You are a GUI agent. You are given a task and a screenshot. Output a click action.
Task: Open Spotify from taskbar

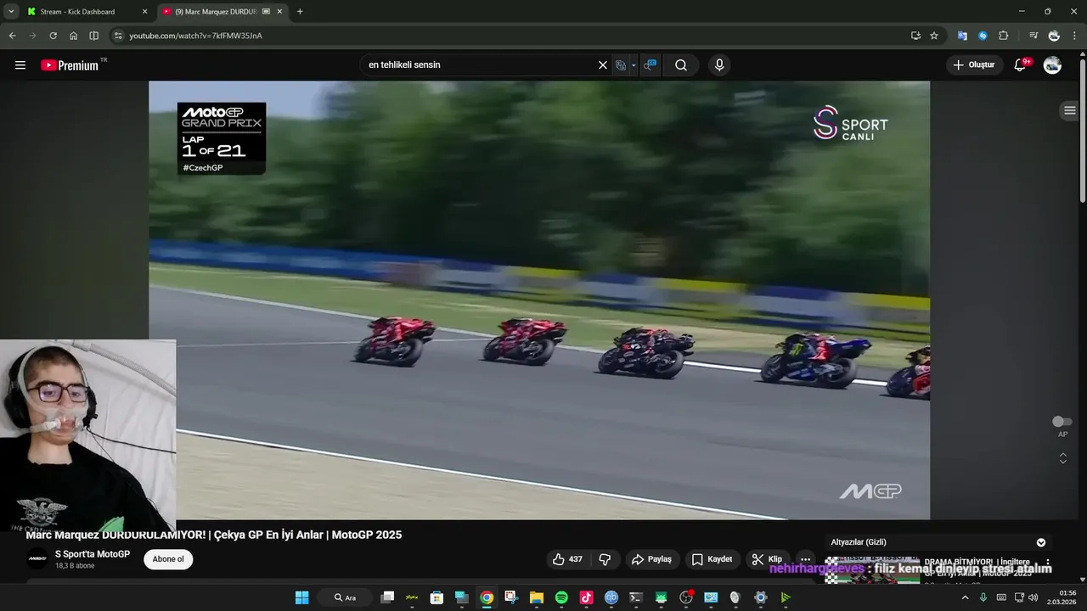[x=561, y=597]
